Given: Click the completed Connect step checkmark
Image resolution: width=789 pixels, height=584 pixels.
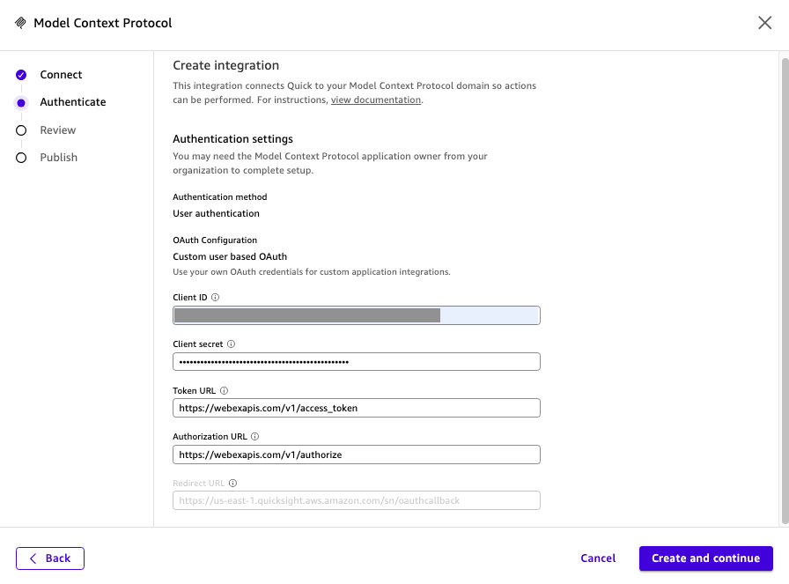Looking at the screenshot, I should point(21,75).
